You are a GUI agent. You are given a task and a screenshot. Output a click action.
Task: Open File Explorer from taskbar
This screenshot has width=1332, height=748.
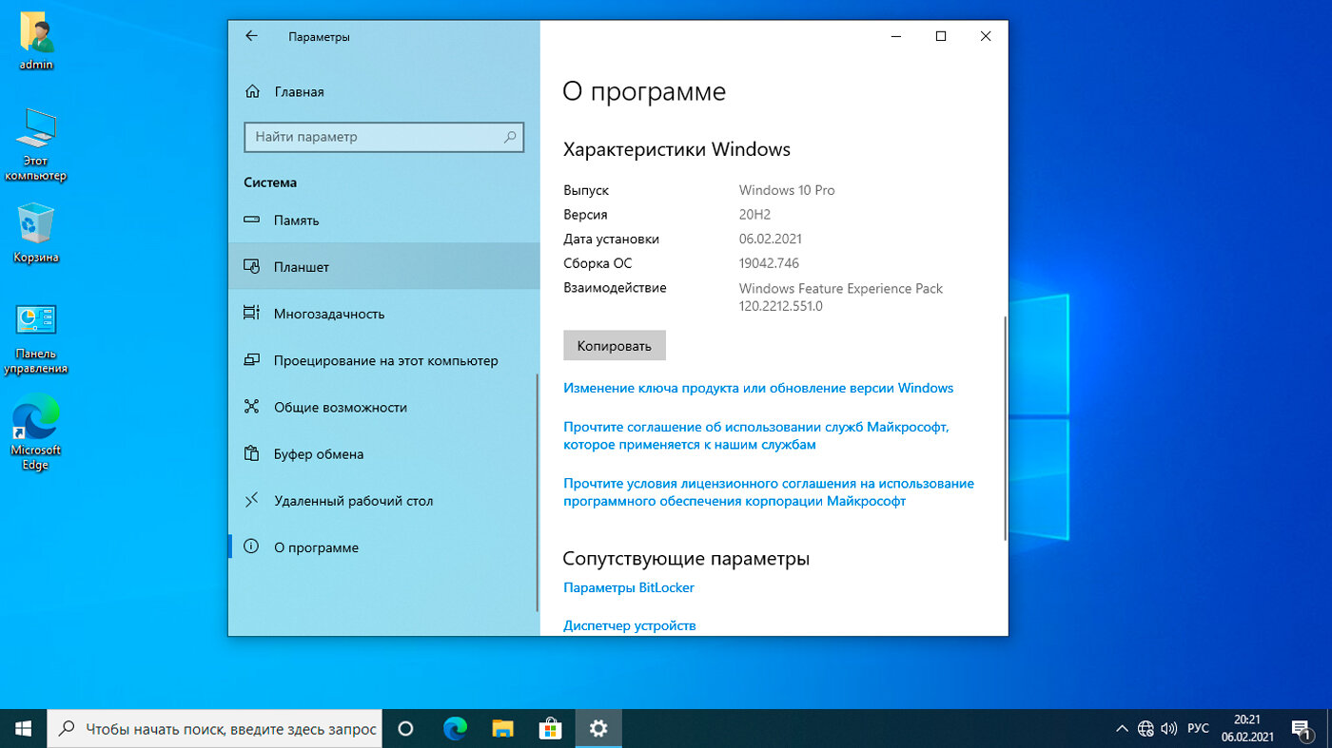click(x=503, y=729)
